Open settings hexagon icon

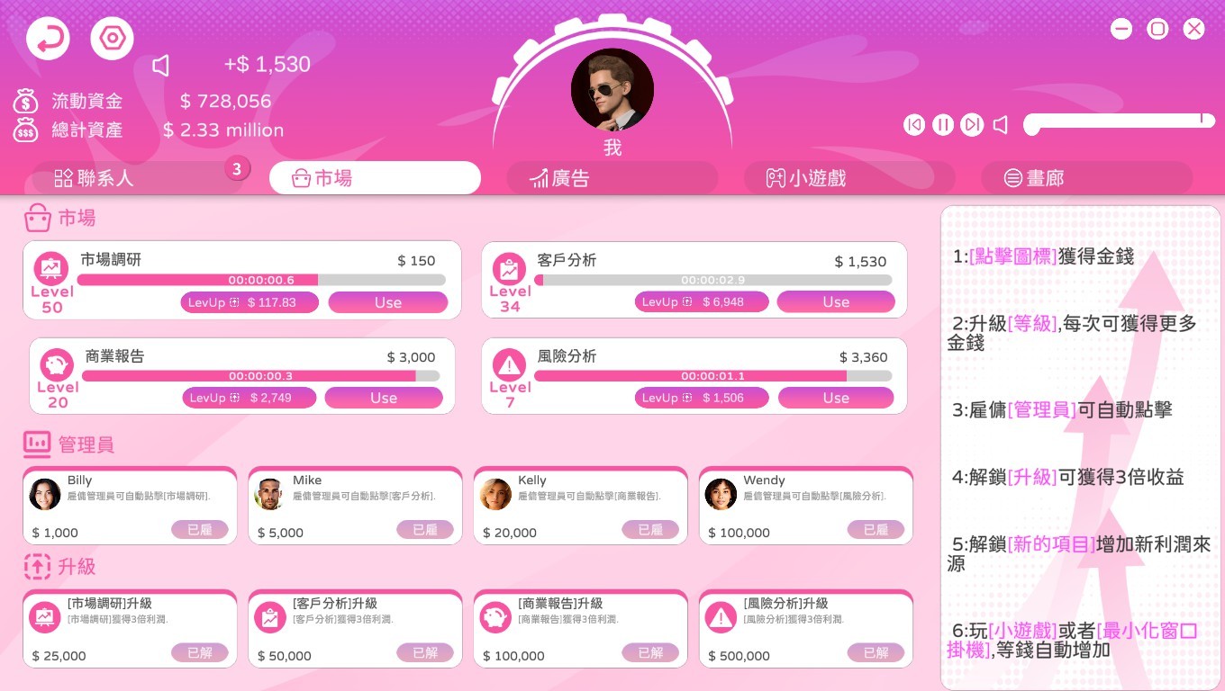pos(113,39)
